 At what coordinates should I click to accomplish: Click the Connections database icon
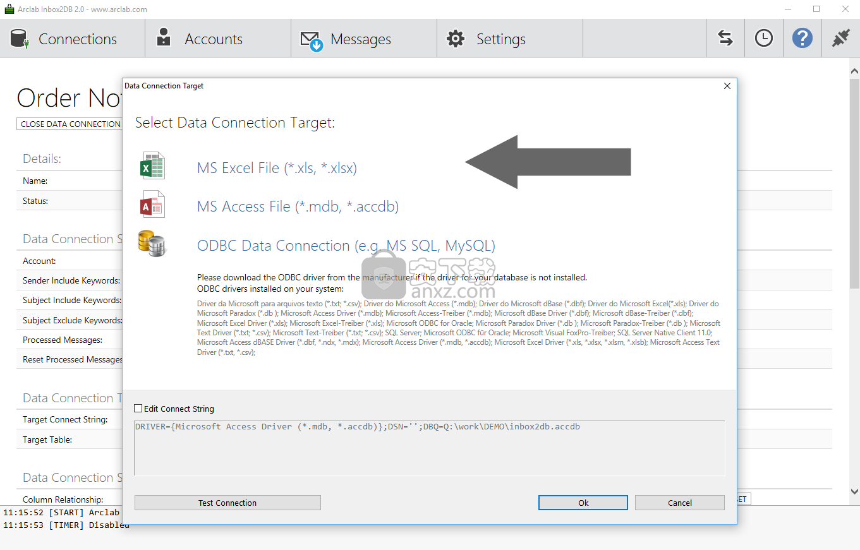click(x=20, y=39)
